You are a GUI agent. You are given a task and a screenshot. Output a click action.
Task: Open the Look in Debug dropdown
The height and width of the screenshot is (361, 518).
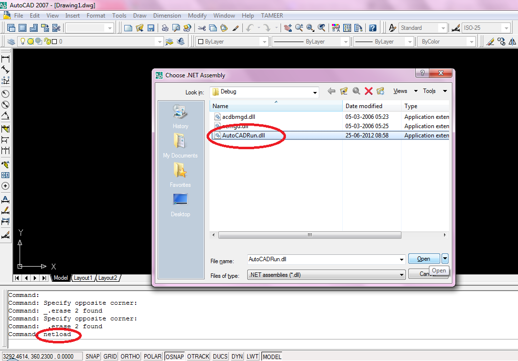[x=315, y=92]
